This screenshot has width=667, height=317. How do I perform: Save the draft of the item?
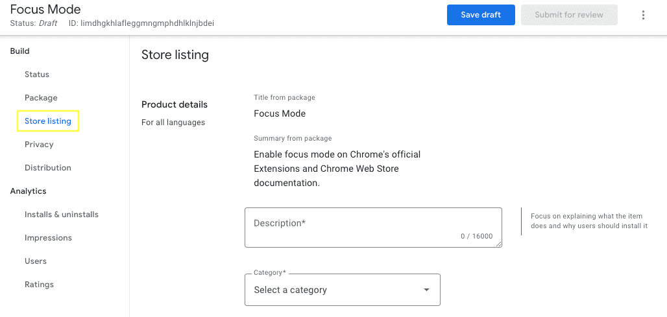point(481,15)
